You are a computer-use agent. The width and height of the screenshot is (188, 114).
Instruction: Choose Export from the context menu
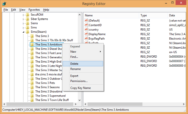83,76
